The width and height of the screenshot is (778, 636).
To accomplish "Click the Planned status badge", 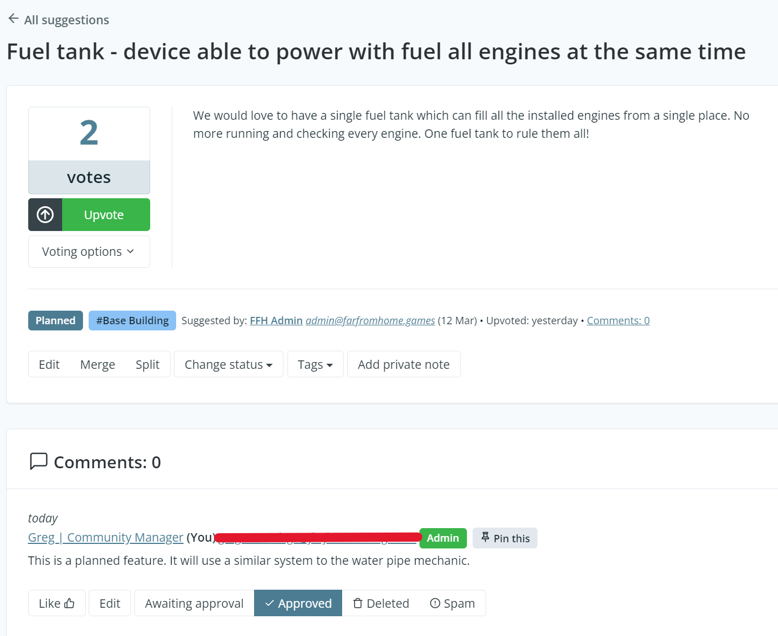I will coord(55,321).
